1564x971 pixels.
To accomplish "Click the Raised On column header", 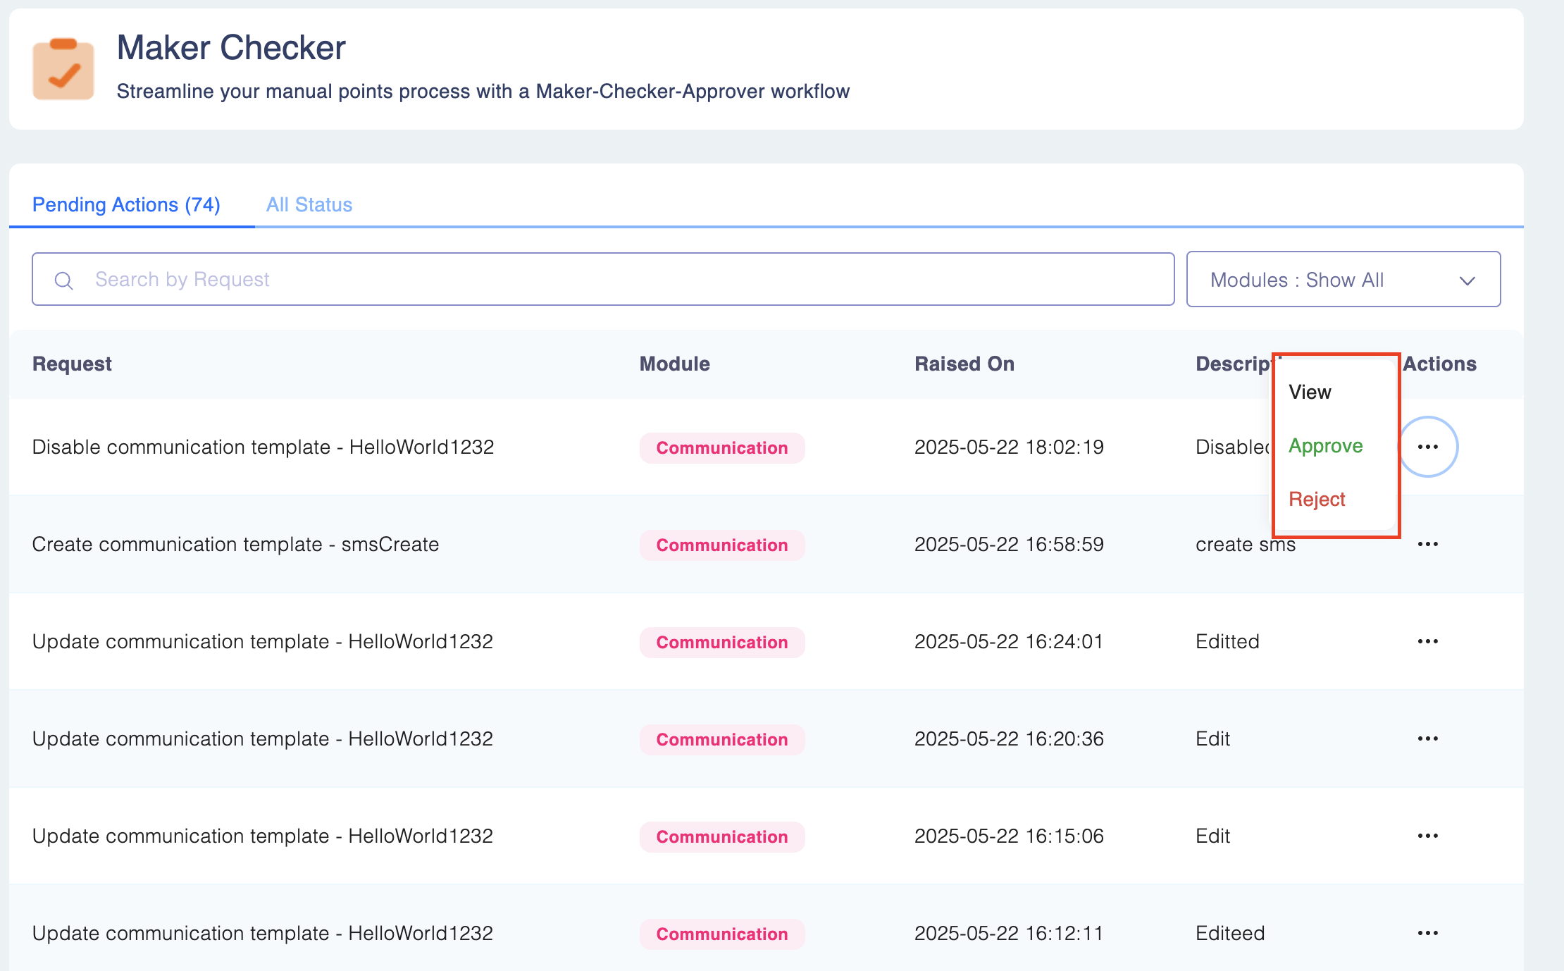I will point(964,364).
